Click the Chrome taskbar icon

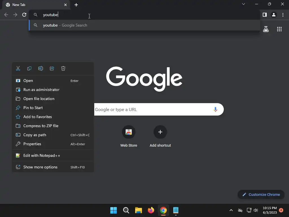coord(163,210)
